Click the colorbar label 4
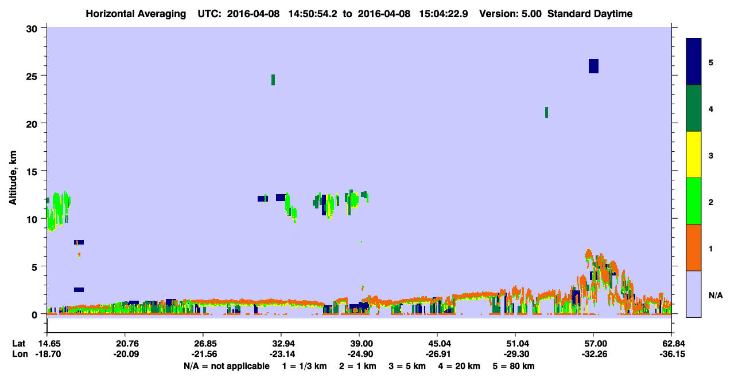This screenshot has height=382, width=746. [711, 109]
